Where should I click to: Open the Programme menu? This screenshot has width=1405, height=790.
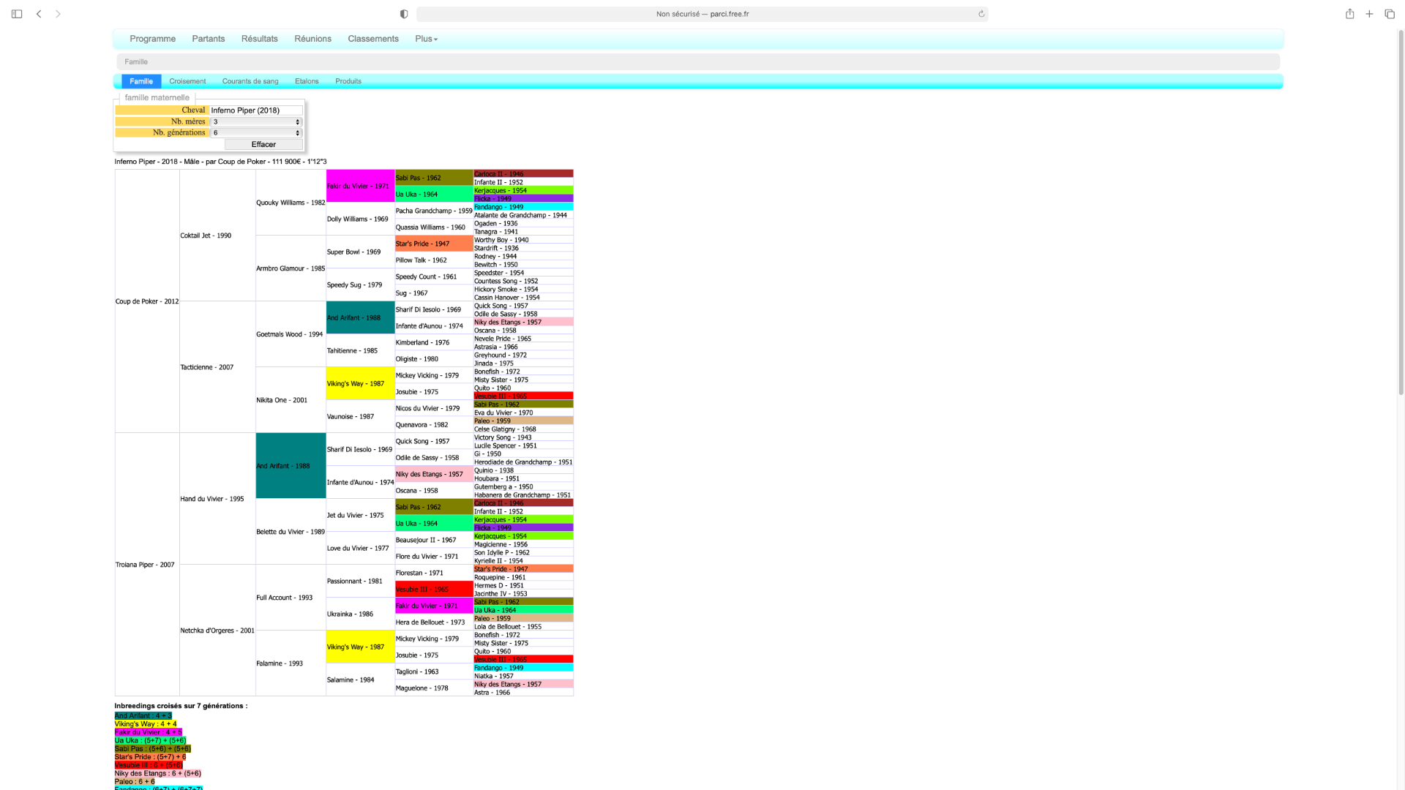click(152, 39)
